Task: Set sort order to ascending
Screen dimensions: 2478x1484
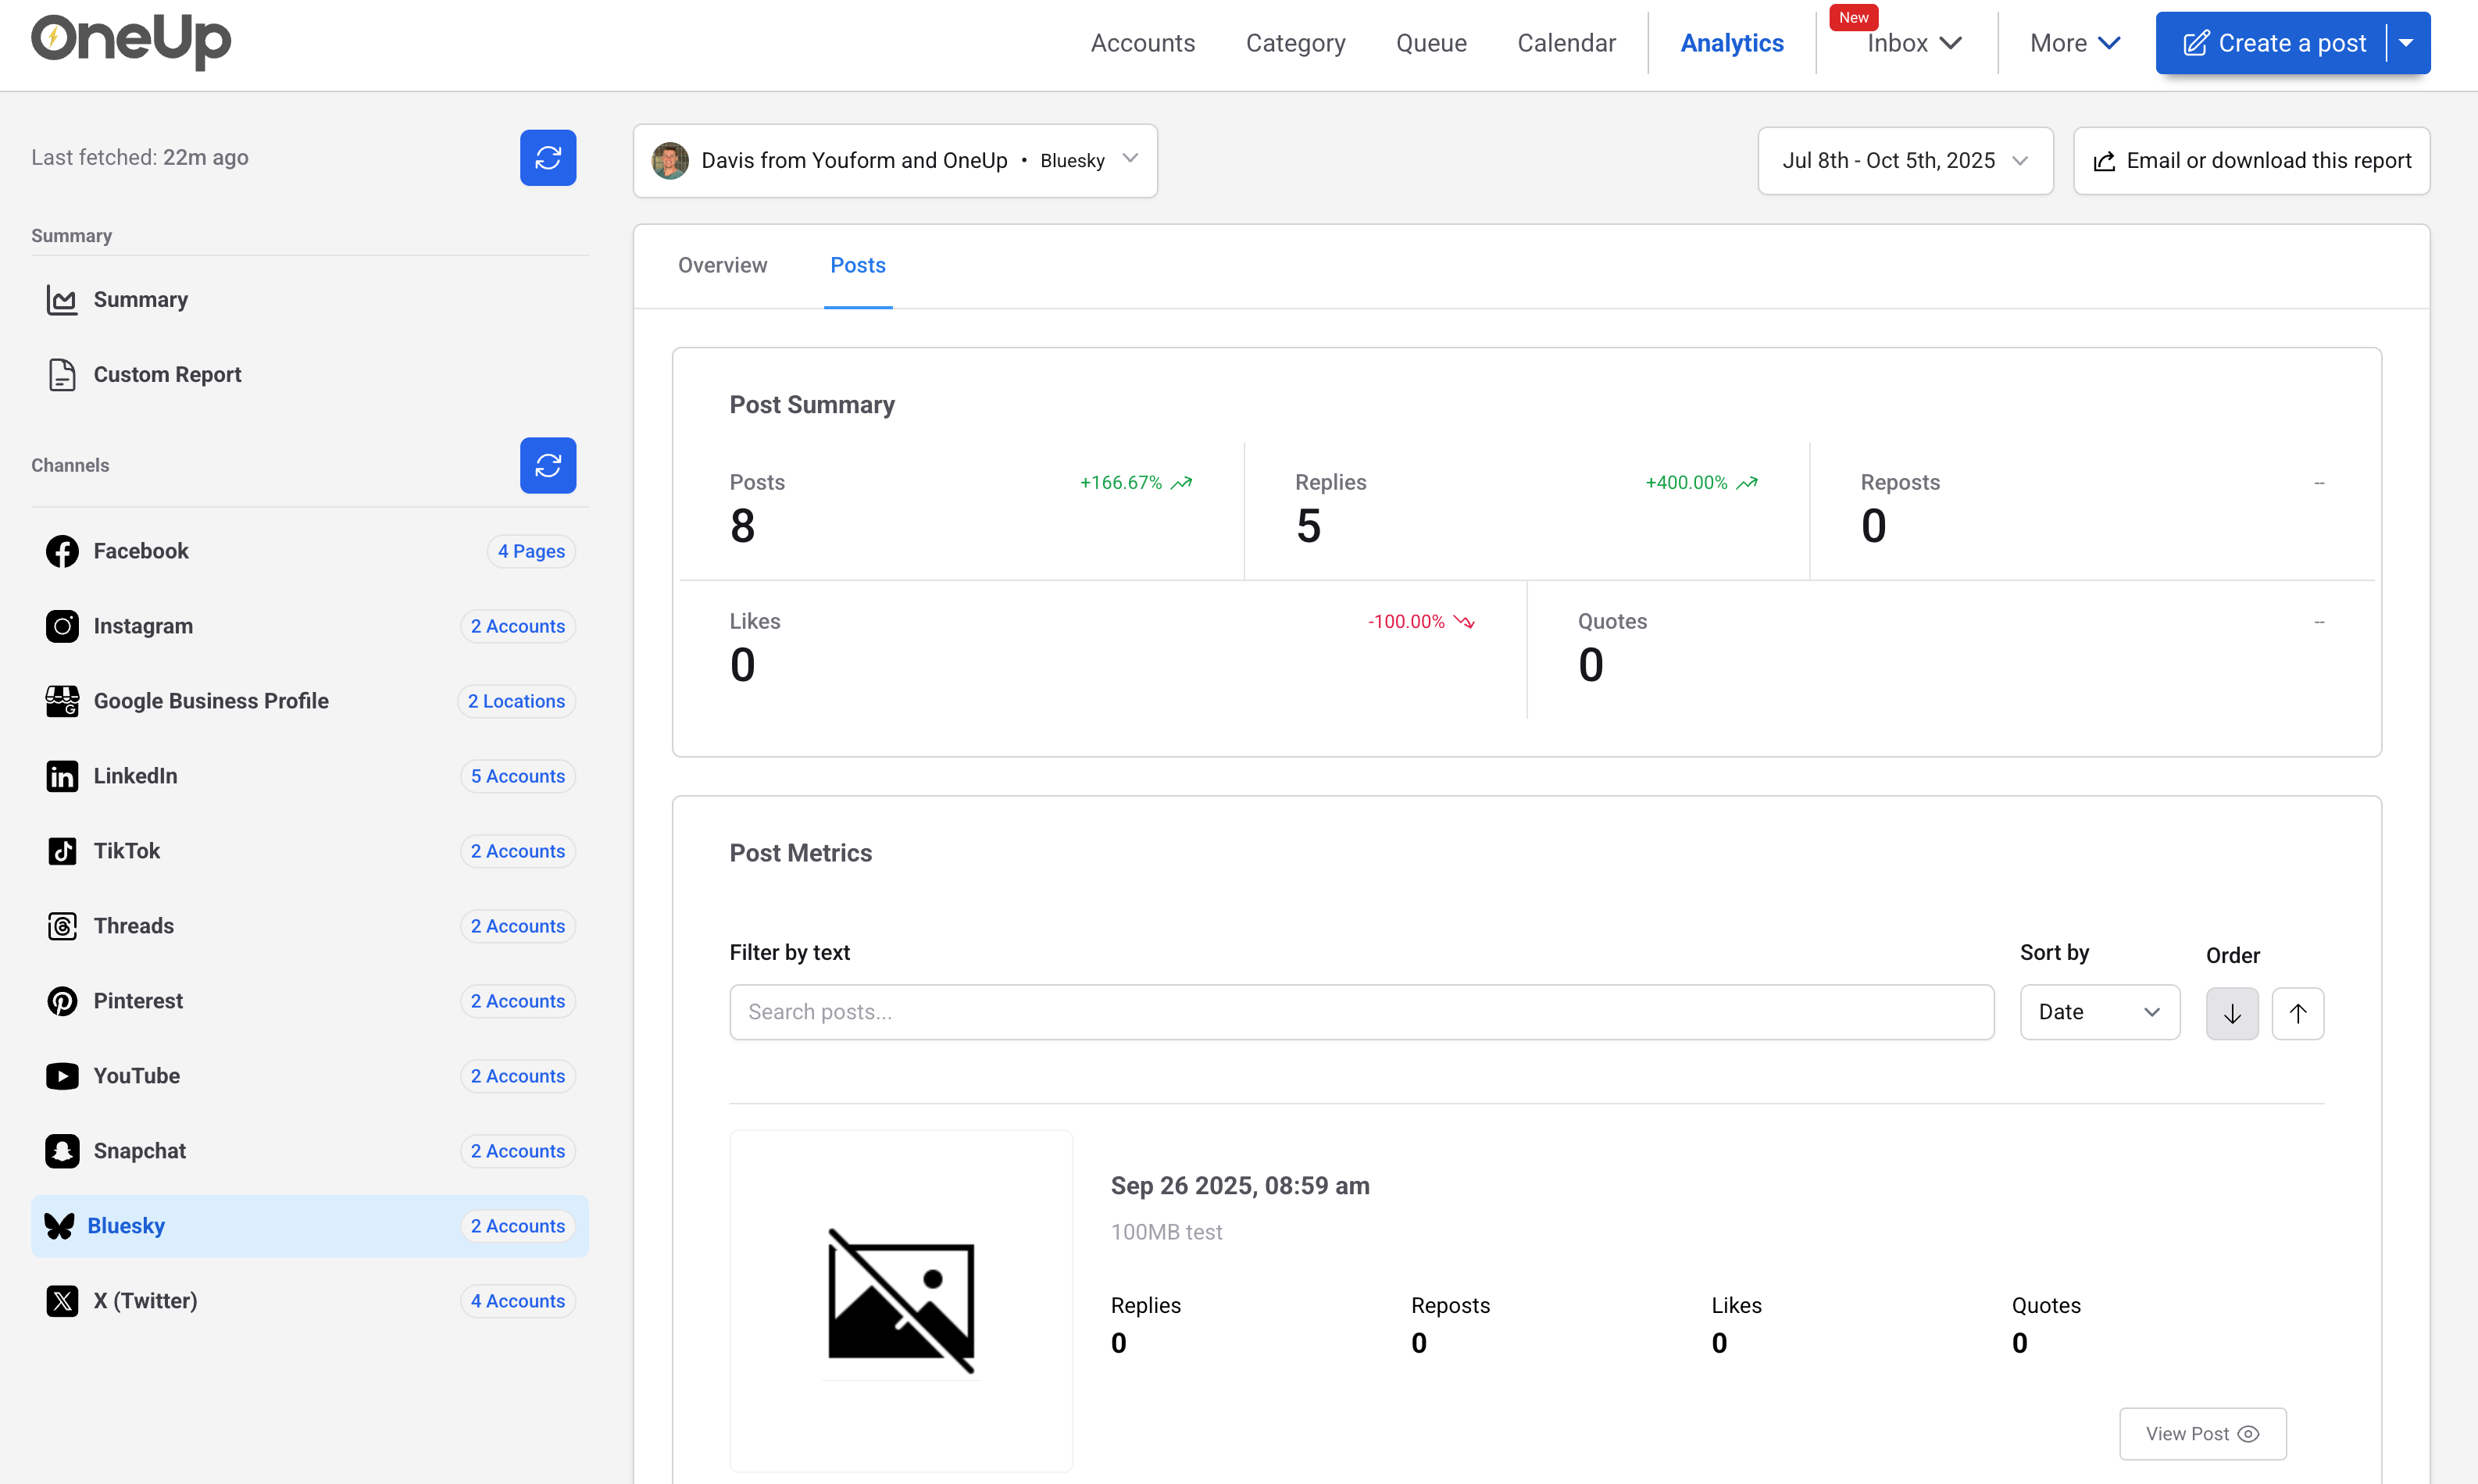Action: click(x=2298, y=1013)
